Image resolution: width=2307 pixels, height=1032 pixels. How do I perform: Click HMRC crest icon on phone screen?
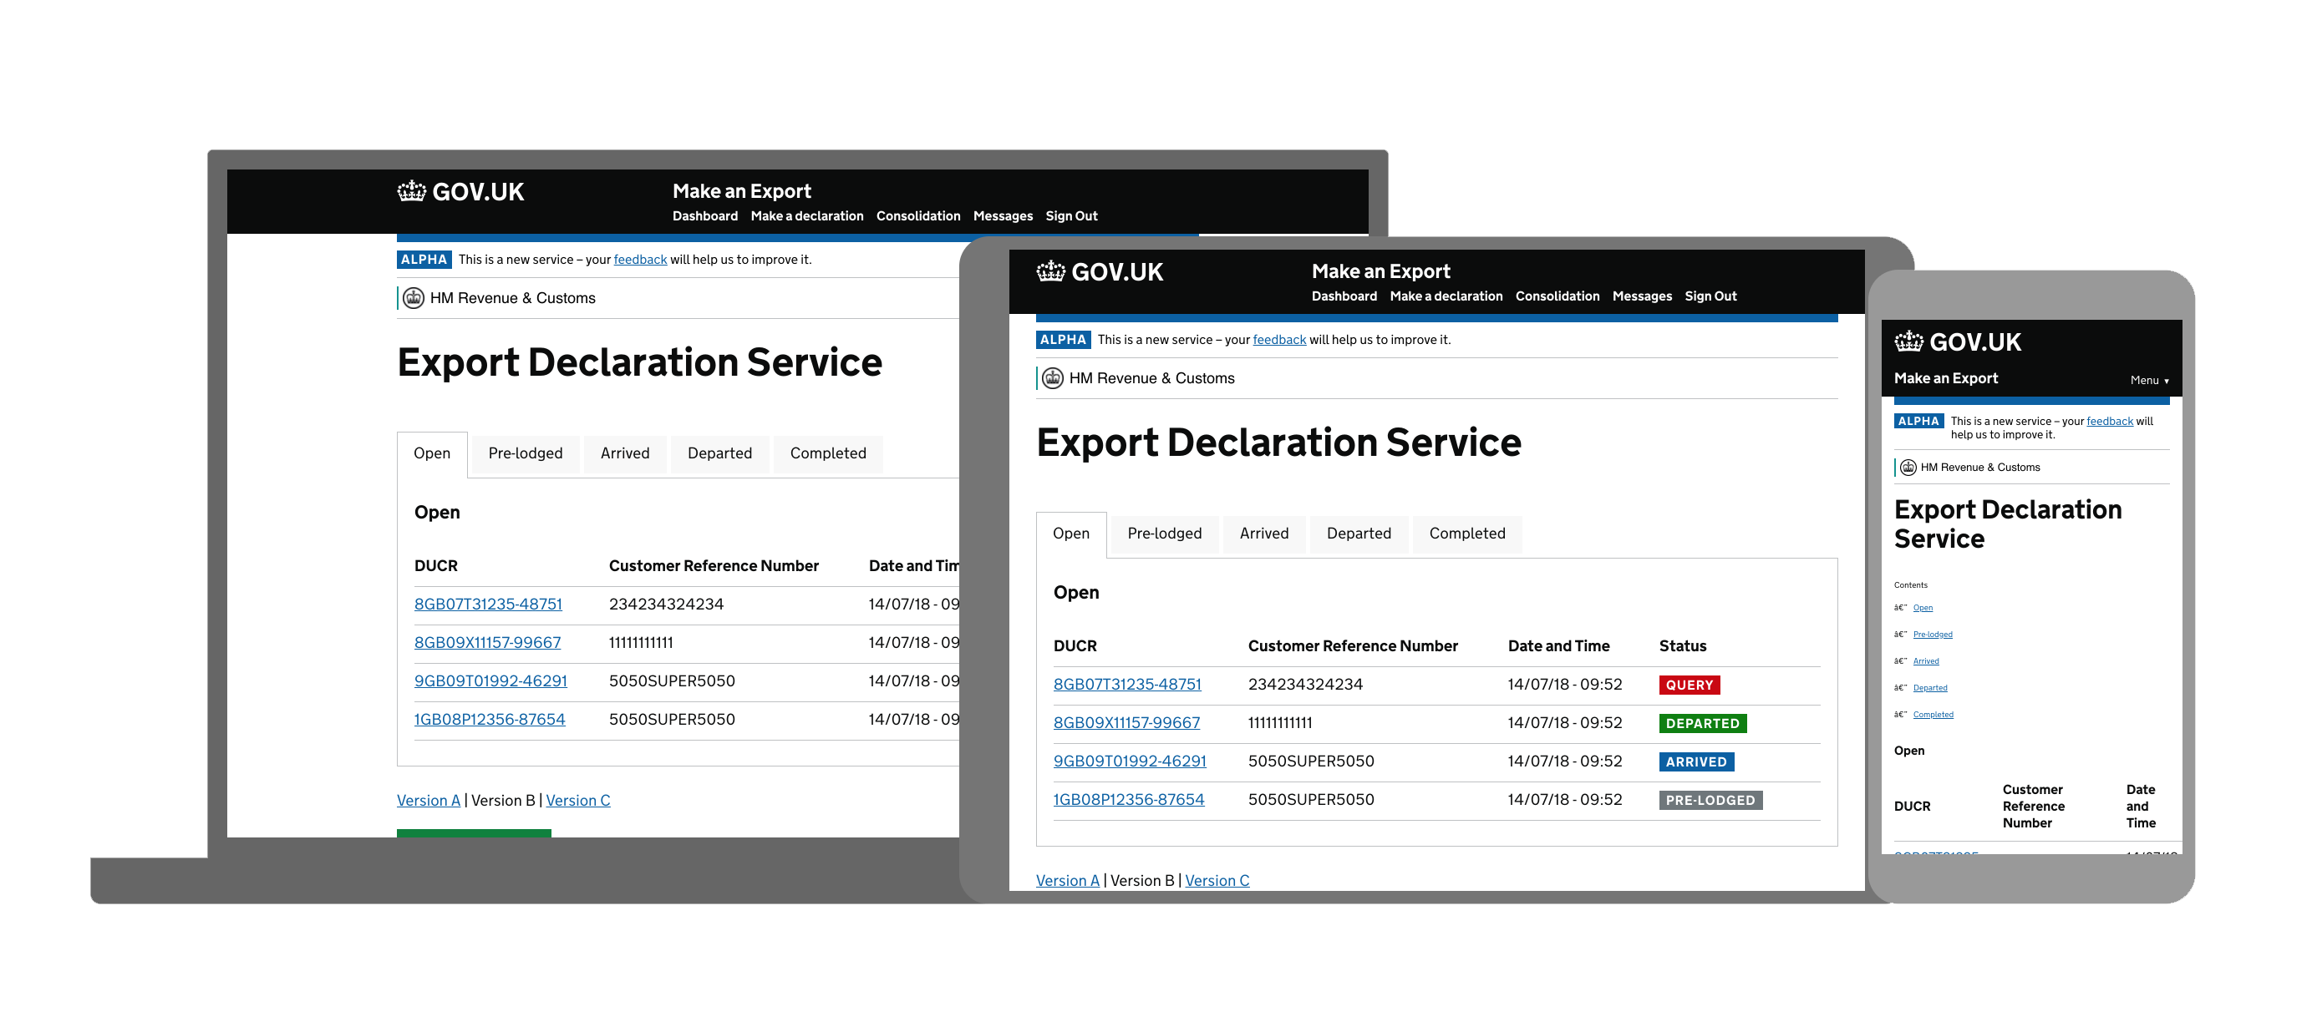coord(1908,468)
